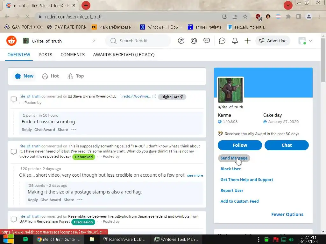Reply to the 'Fuck off russian scumbag' comment
The width and height of the screenshot is (326, 244).
[27, 130]
